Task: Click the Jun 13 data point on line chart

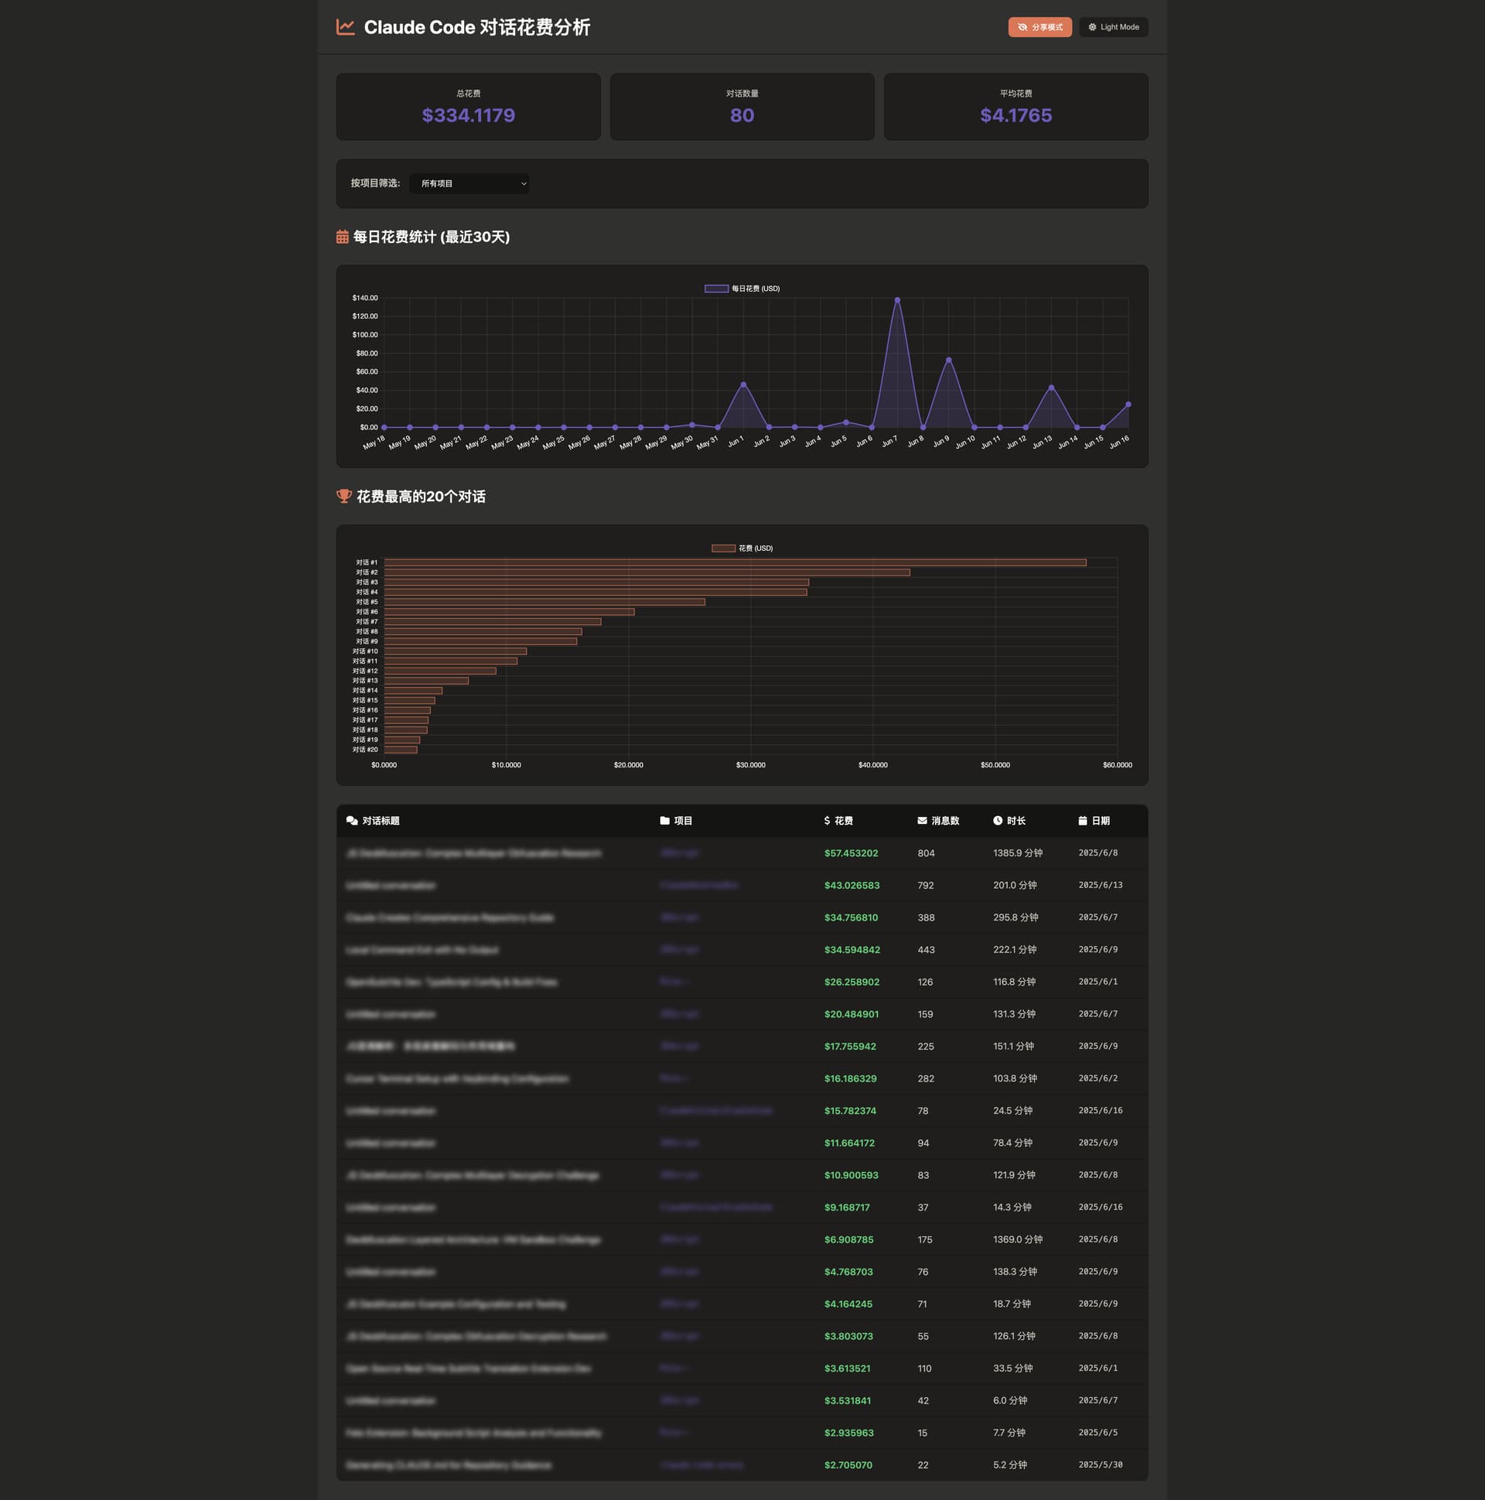Action: [1051, 388]
